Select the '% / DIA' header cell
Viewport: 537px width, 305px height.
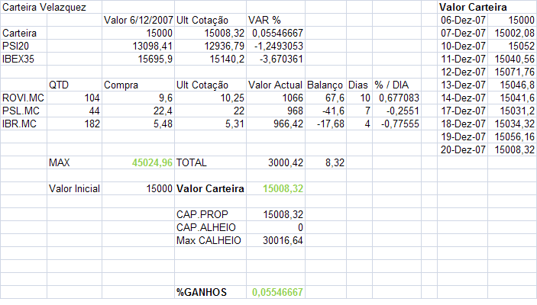click(391, 85)
